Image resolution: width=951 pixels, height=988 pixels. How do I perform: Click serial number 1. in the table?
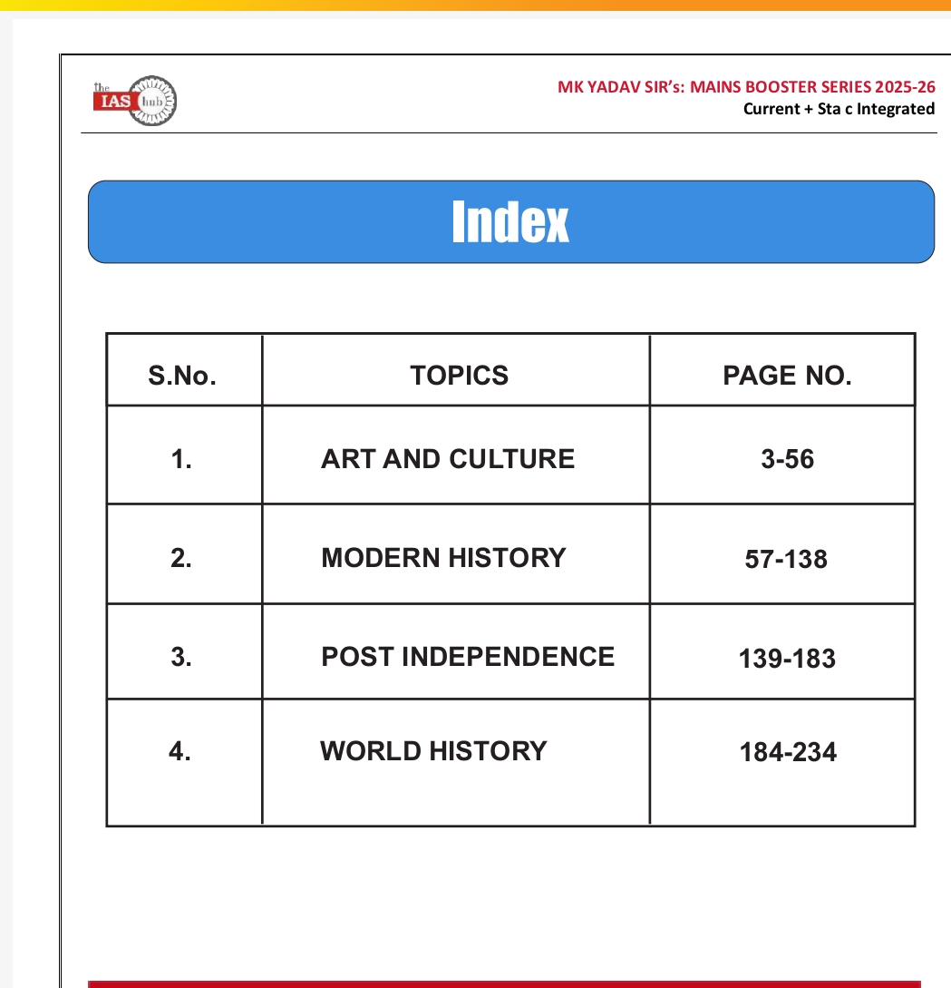point(181,460)
